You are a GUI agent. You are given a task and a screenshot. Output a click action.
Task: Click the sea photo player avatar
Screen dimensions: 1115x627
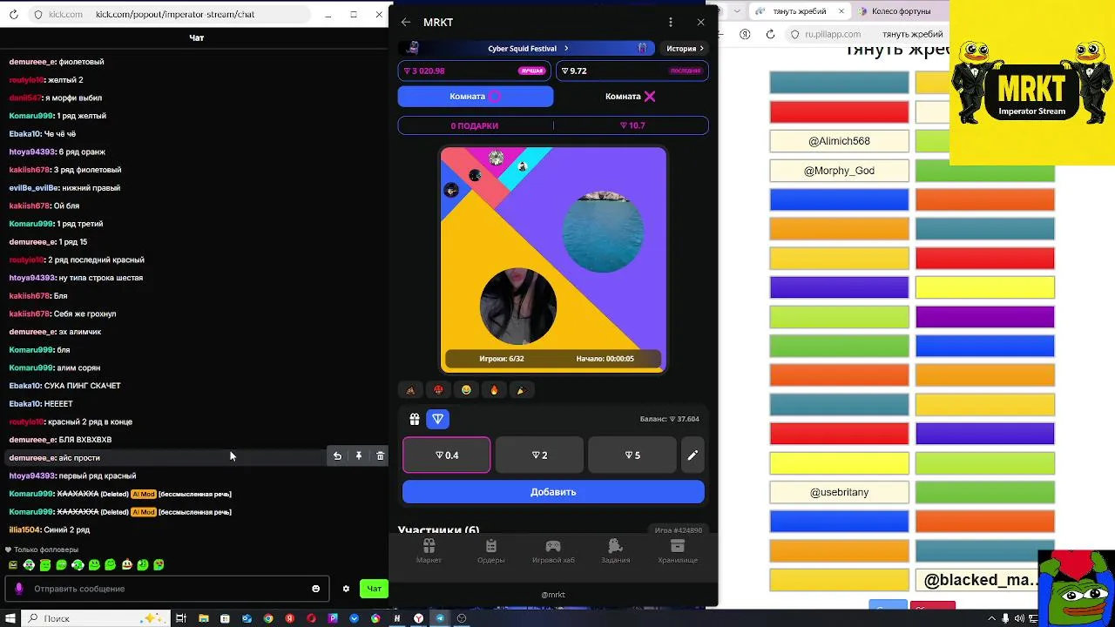coord(603,231)
